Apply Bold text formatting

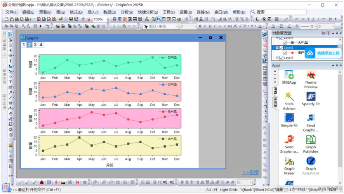point(200,26)
